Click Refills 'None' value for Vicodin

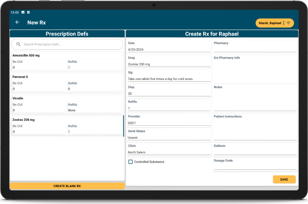(x=72, y=110)
